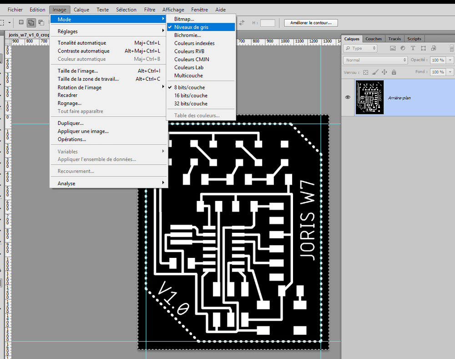Open the Sélection menu
This screenshot has width=455, height=359.
(126, 10)
